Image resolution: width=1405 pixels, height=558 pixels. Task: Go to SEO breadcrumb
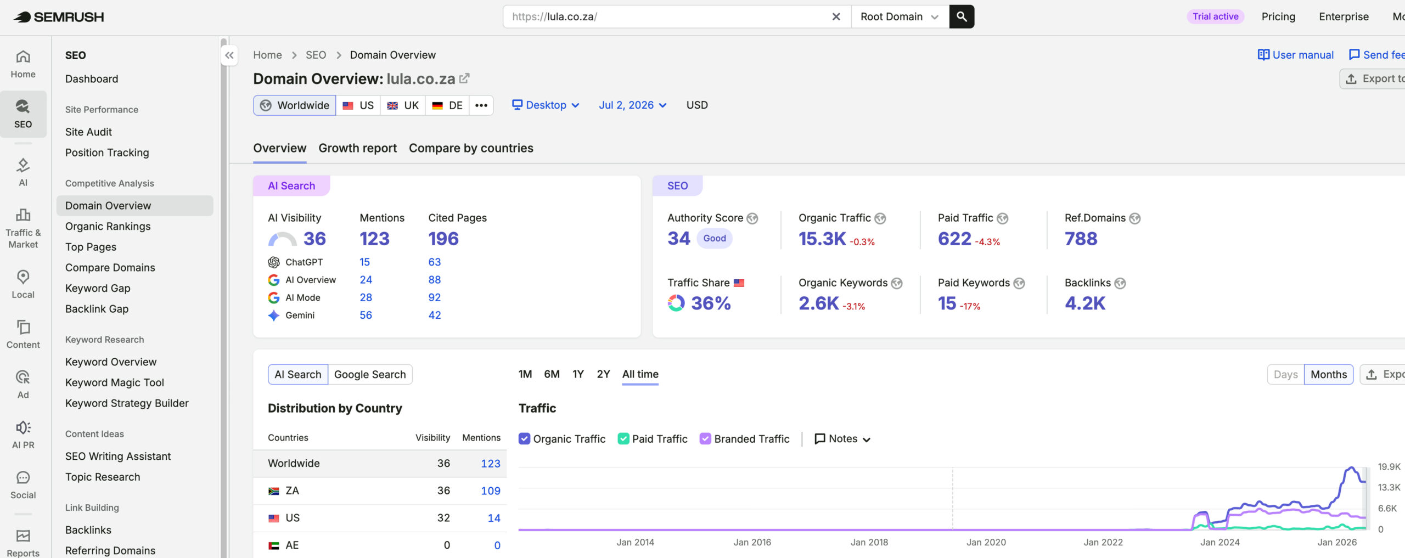coord(316,55)
